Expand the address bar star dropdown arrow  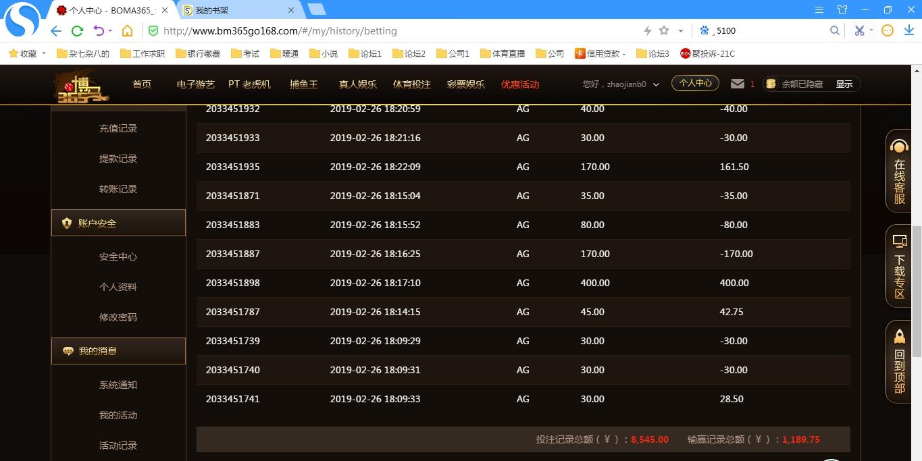680,31
